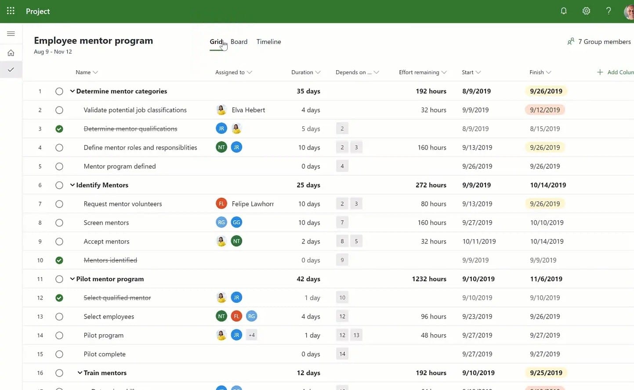Collapse the Train mentors summary task
Viewport: 634px width, 390px height.
point(80,372)
